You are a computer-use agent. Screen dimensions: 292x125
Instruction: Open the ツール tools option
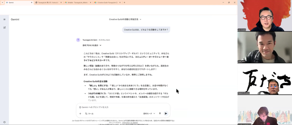(89, 114)
